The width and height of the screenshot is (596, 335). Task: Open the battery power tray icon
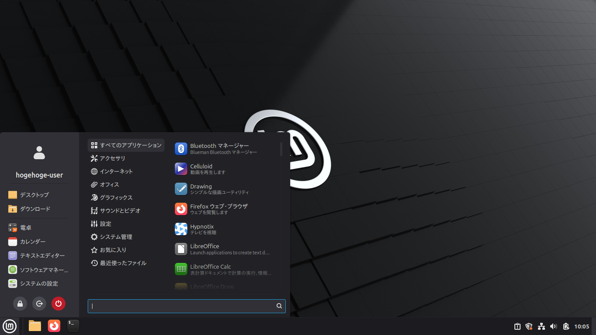pos(566,326)
